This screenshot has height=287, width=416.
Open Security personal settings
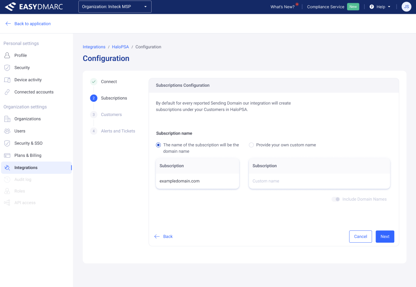tap(22, 67)
